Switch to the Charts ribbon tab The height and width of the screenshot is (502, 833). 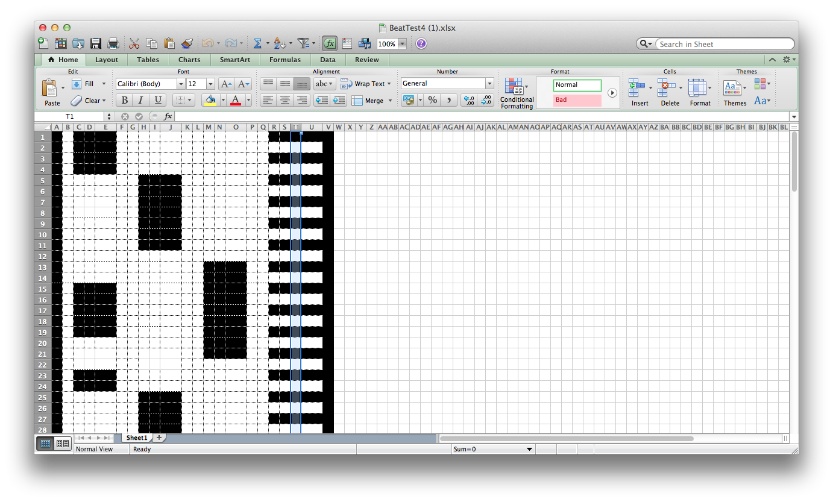point(189,60)
